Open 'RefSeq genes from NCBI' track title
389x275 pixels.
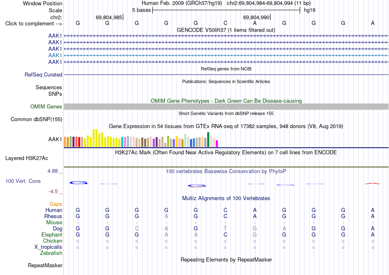click(226, 69)
